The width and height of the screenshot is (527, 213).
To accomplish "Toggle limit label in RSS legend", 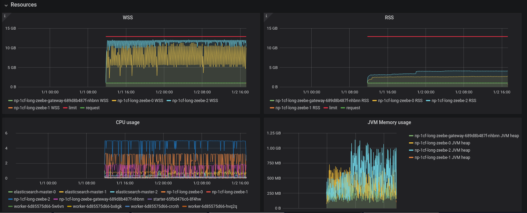I will tap(333, 108).
